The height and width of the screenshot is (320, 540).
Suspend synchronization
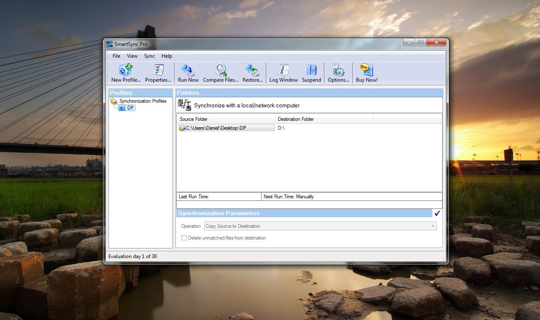[x=311, y=72]
